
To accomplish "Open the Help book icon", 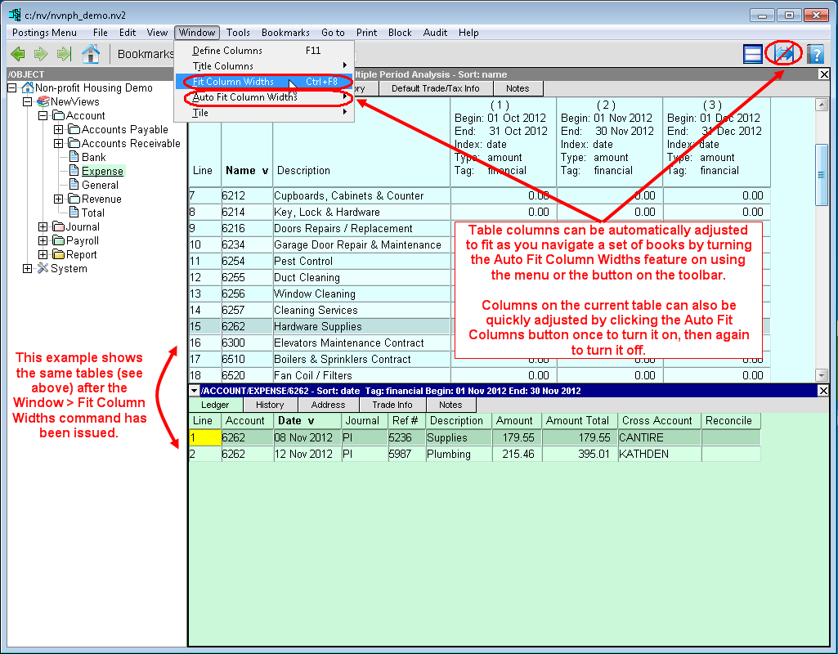I will [815, 54].
